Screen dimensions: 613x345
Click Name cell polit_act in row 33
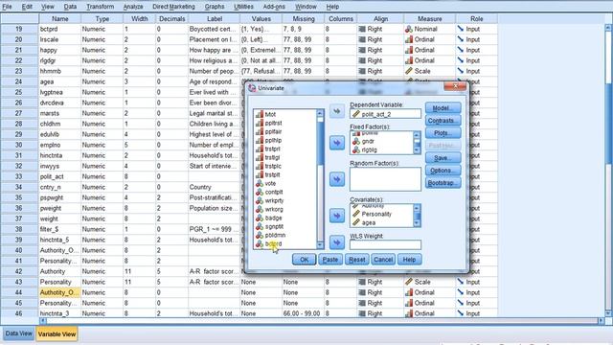tap(59, 176)
